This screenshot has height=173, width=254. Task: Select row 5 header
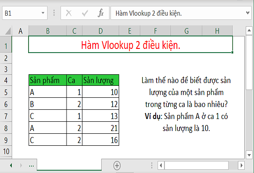(6, 92)
